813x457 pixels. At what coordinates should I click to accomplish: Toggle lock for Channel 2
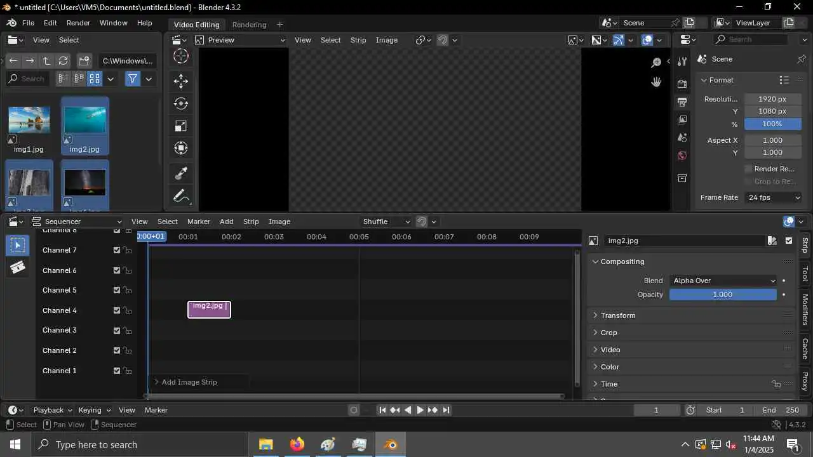coord(128,350)
